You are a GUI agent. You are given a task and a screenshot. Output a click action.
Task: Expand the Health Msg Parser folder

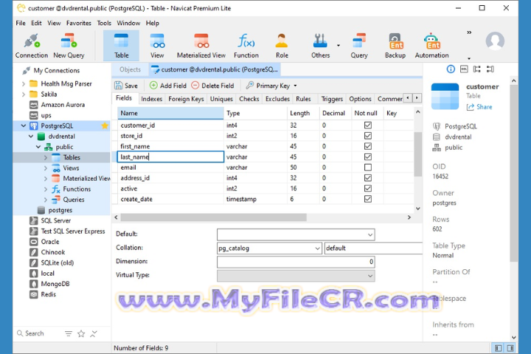[24, 83]
